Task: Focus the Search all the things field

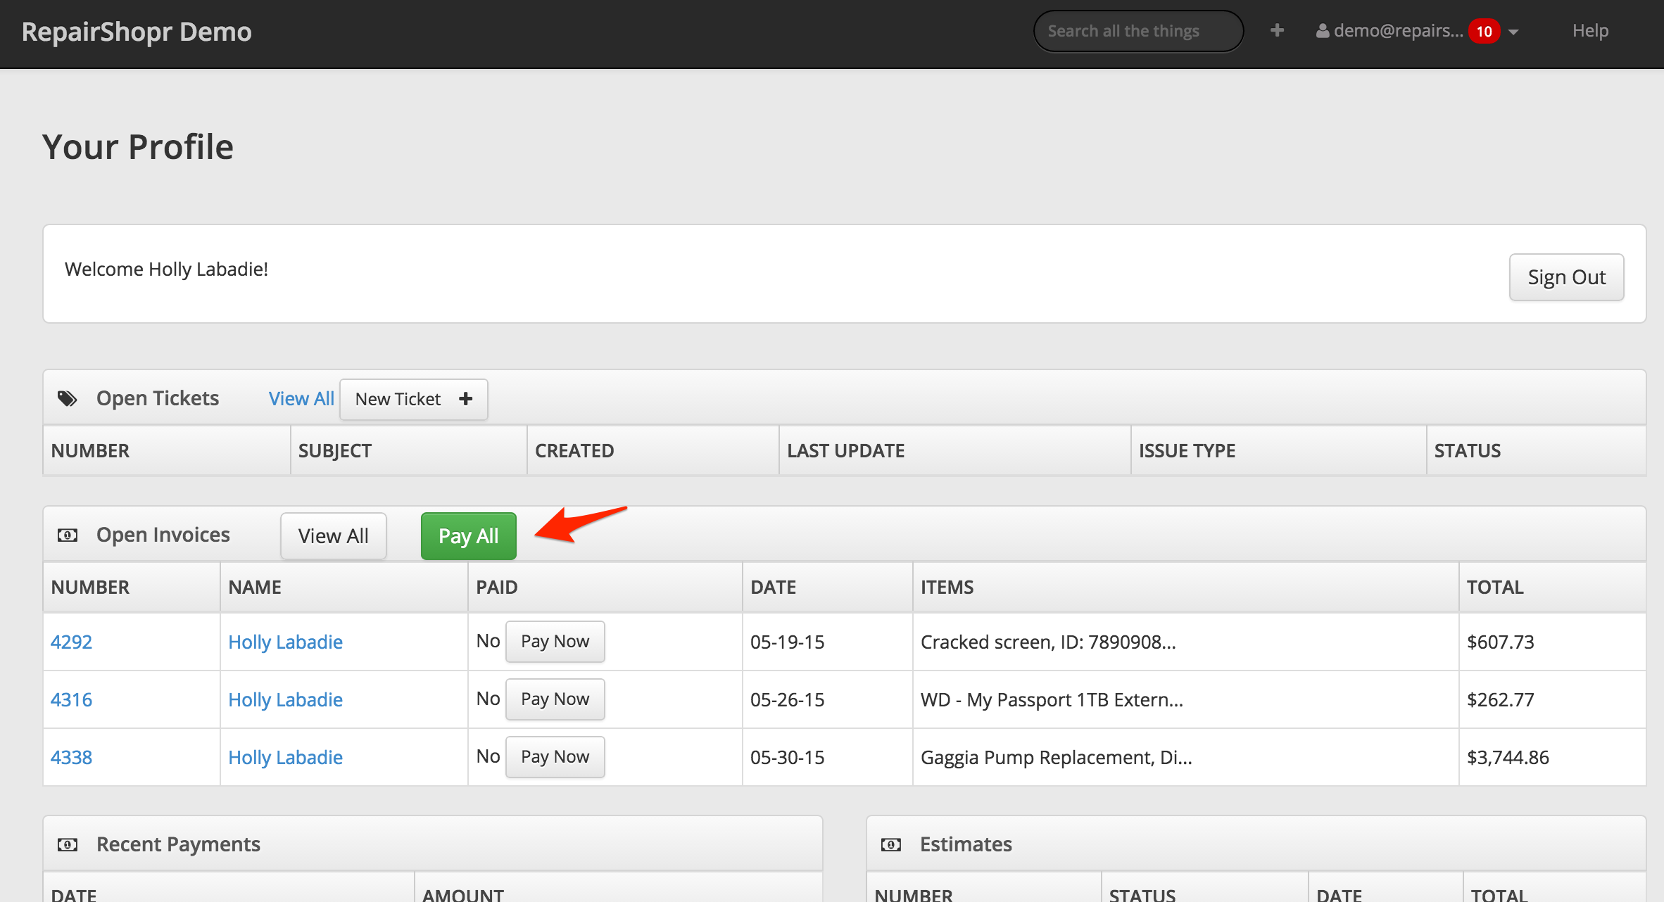Action: tap(1137, 31)
